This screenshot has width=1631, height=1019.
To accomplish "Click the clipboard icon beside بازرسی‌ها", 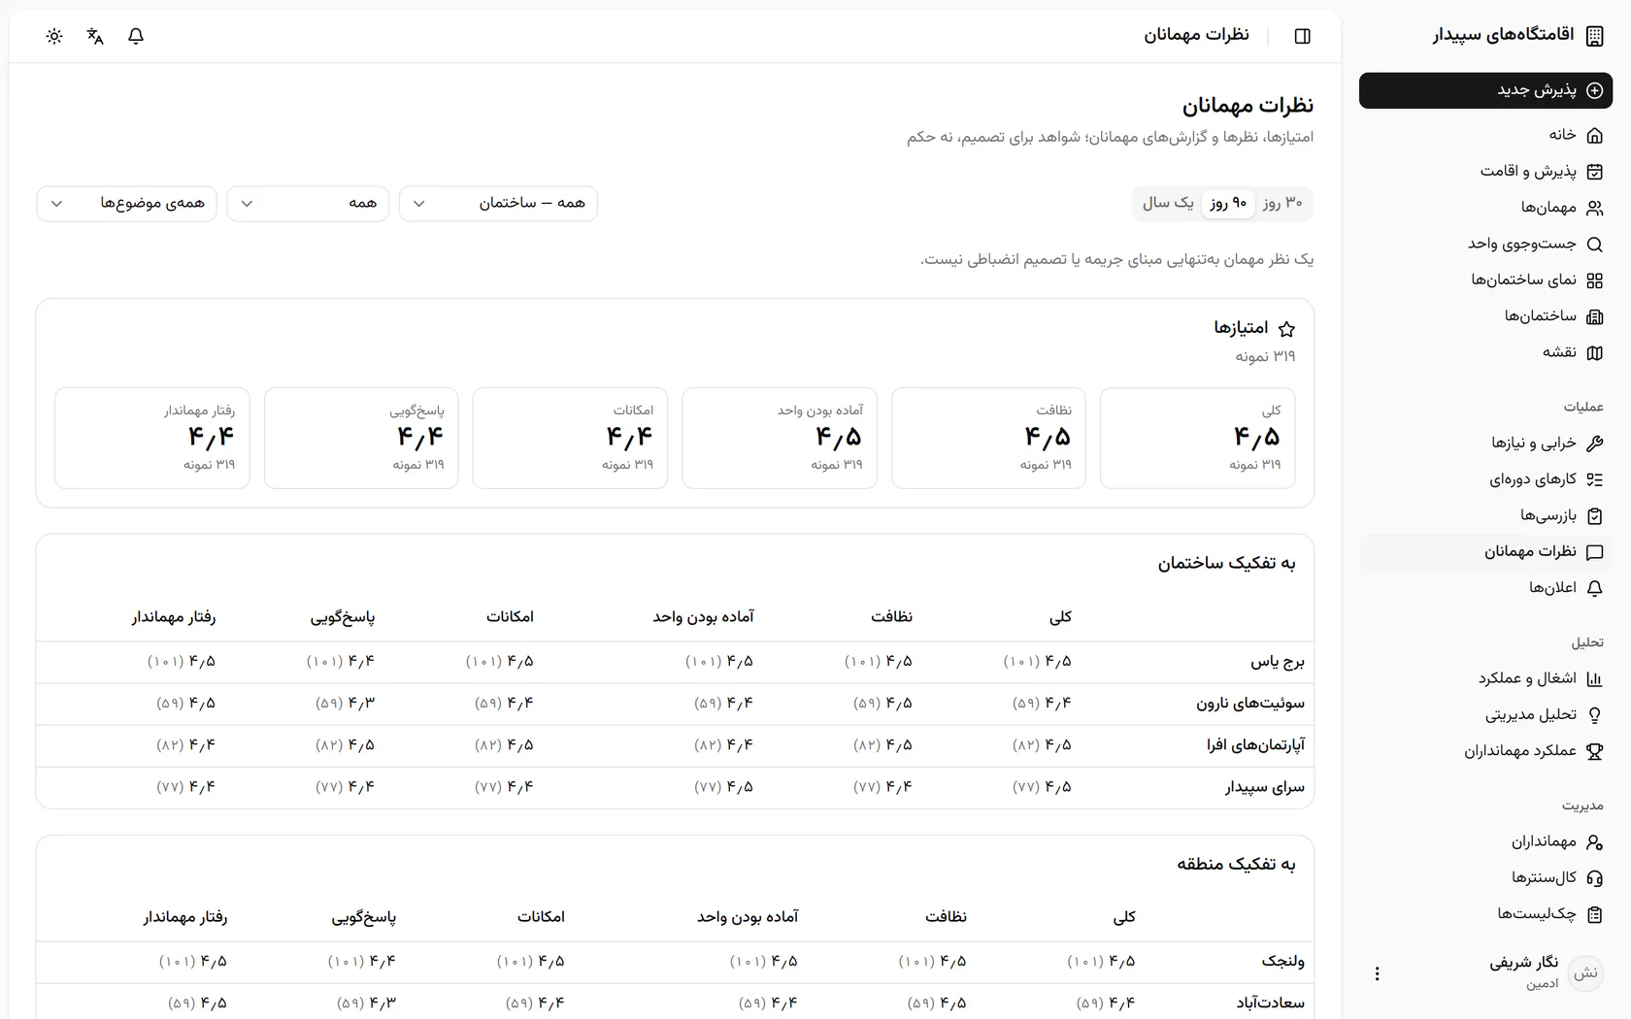I will point(1594,516).
